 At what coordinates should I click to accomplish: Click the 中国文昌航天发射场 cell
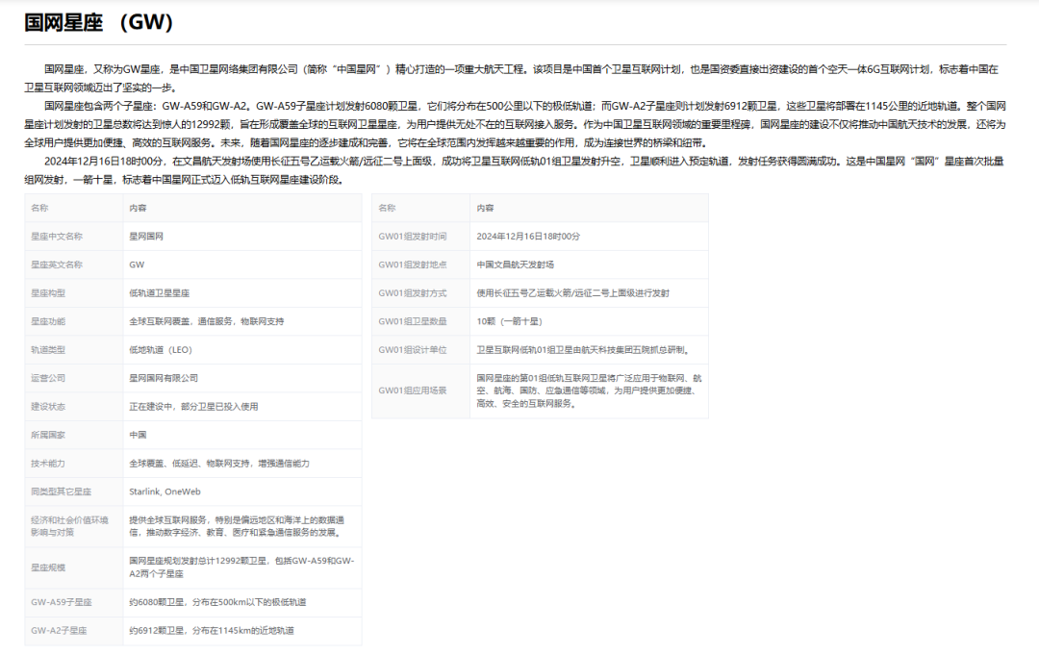(515, 265)
